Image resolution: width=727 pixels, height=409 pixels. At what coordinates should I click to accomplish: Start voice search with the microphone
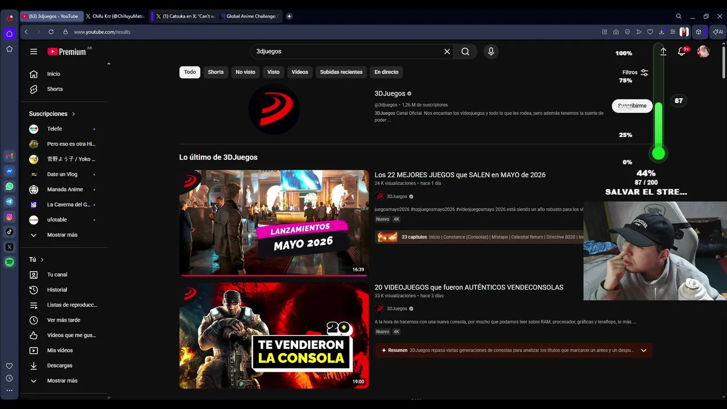coord(491,52)
